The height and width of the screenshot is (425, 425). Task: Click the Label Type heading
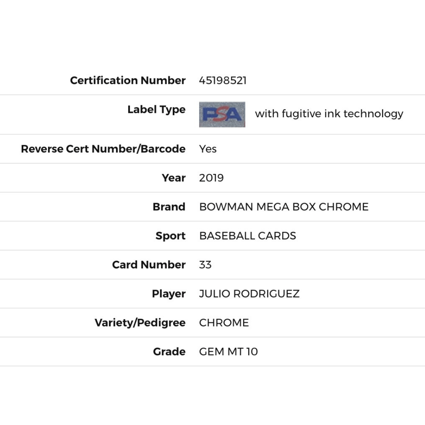156,110
